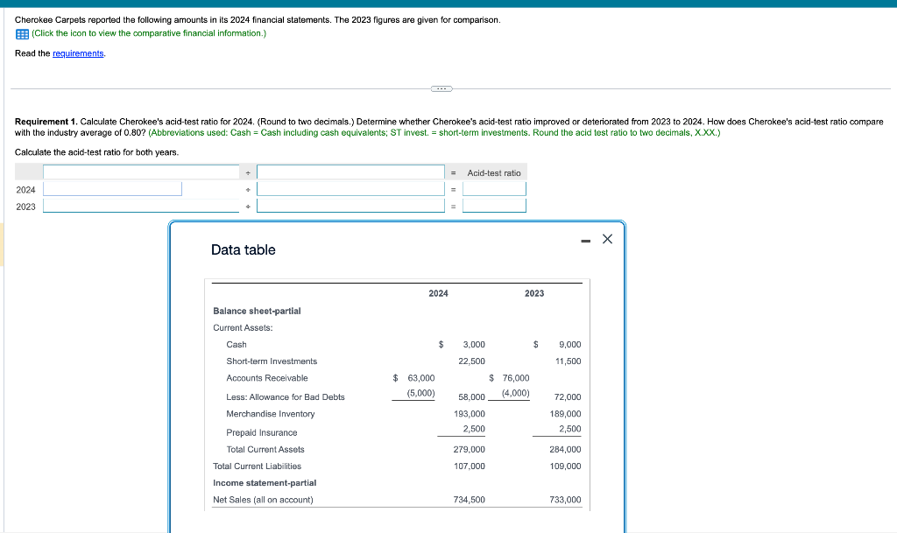Click the 'Accounts Receivable' row label
This screenshot has height=533, width=897.
click(267, 378)
